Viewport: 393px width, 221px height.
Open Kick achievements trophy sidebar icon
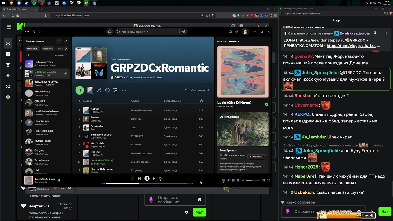click(x=8, y=65)
